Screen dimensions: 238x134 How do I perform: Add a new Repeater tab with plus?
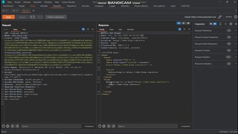33,11
